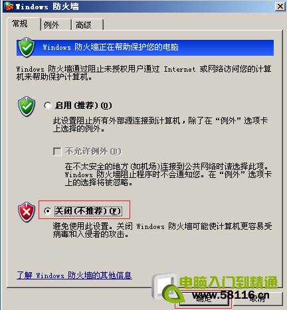
Task: Click the green shield beside 启用 (推荐)
Action: [x=27, y=106]
